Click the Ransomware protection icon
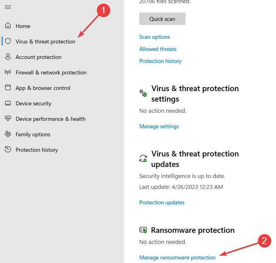 coord(143,230)
